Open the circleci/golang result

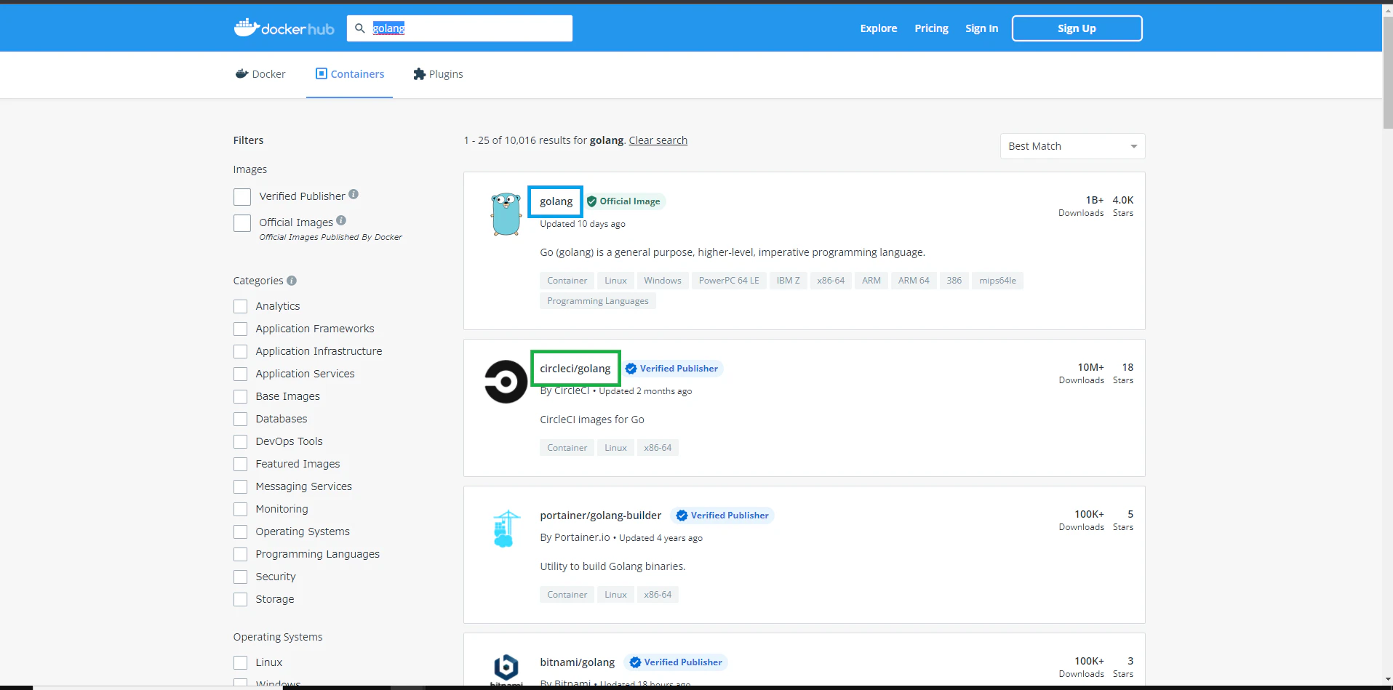click(x=575, y=369)
